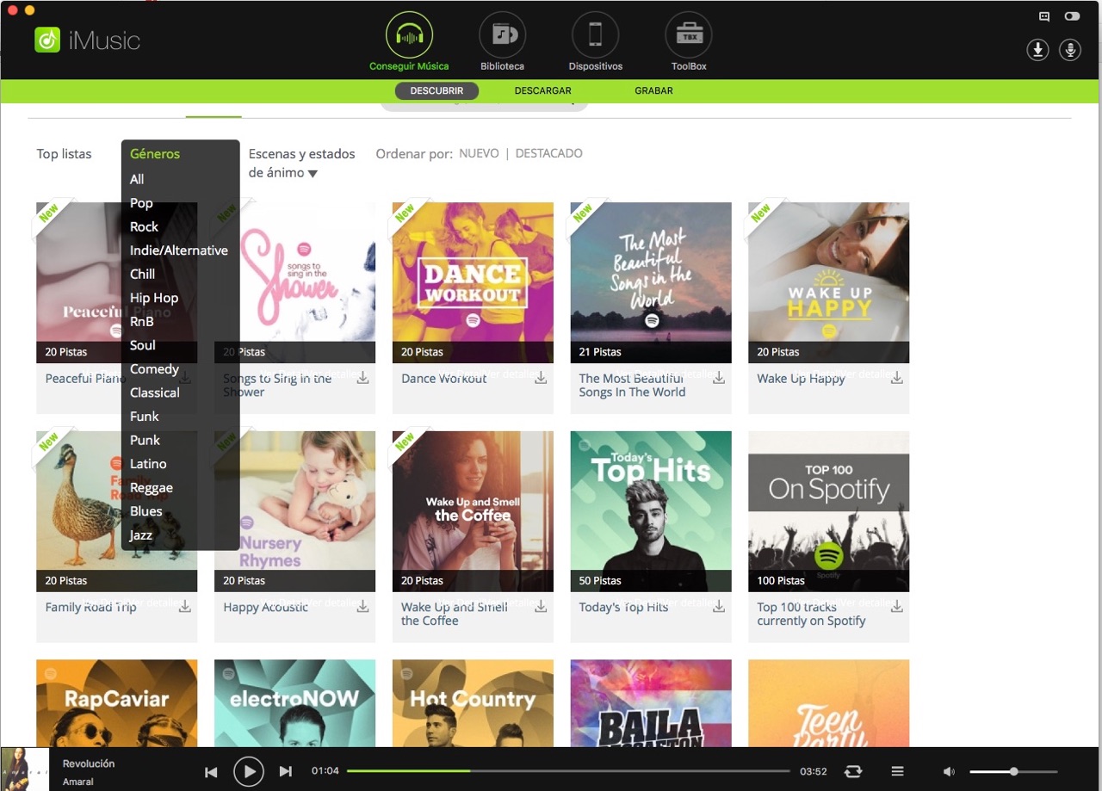Select Reggae genre
Screen dimensions: 1102x791
coord(152,488)
